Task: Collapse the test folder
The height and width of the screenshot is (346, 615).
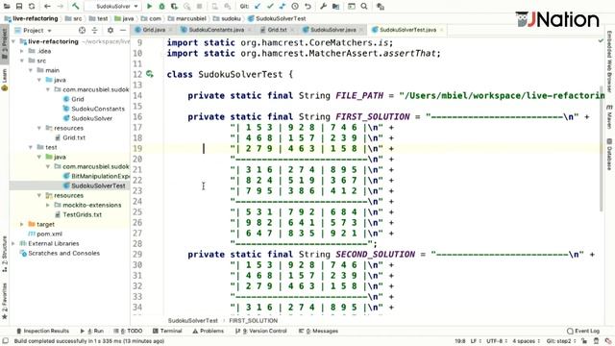Action: (x=31, y=147)
